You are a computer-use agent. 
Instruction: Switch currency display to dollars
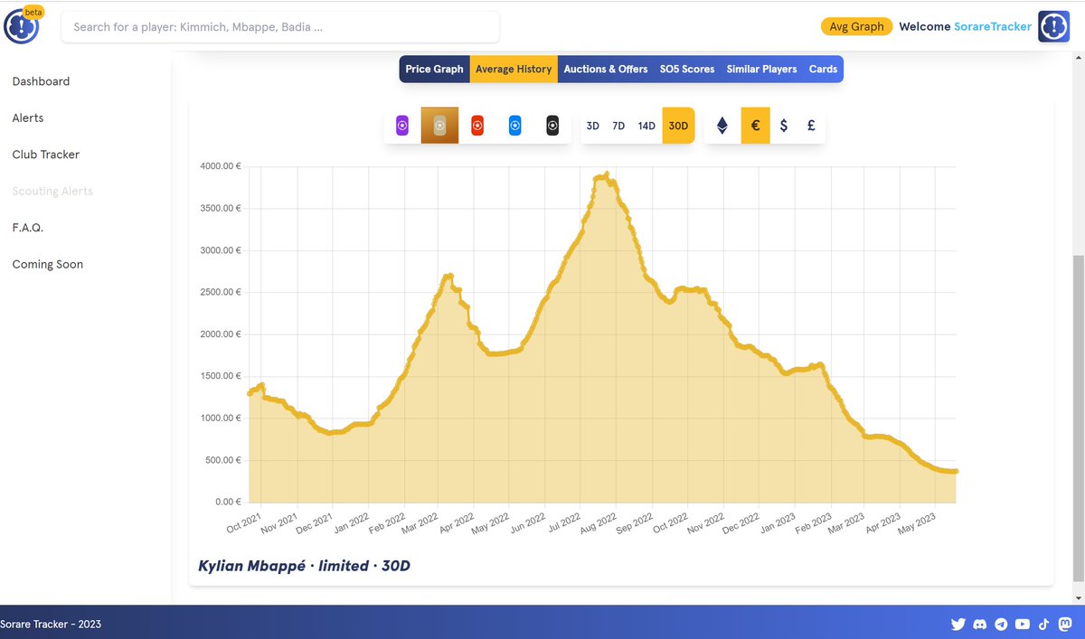783,126
